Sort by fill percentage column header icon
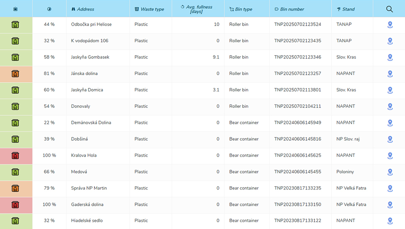 coord(49,9)
